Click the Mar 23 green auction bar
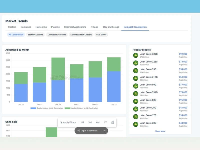This screenshot has width=200, height=150. tap(58, 69)
